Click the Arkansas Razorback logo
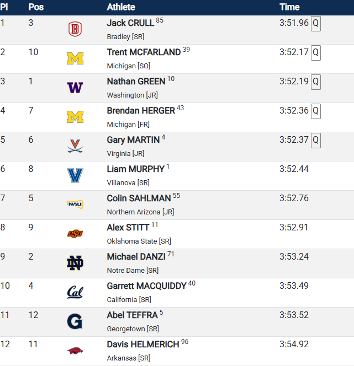This screenshot has width=354, height=366. coord(75,351)
